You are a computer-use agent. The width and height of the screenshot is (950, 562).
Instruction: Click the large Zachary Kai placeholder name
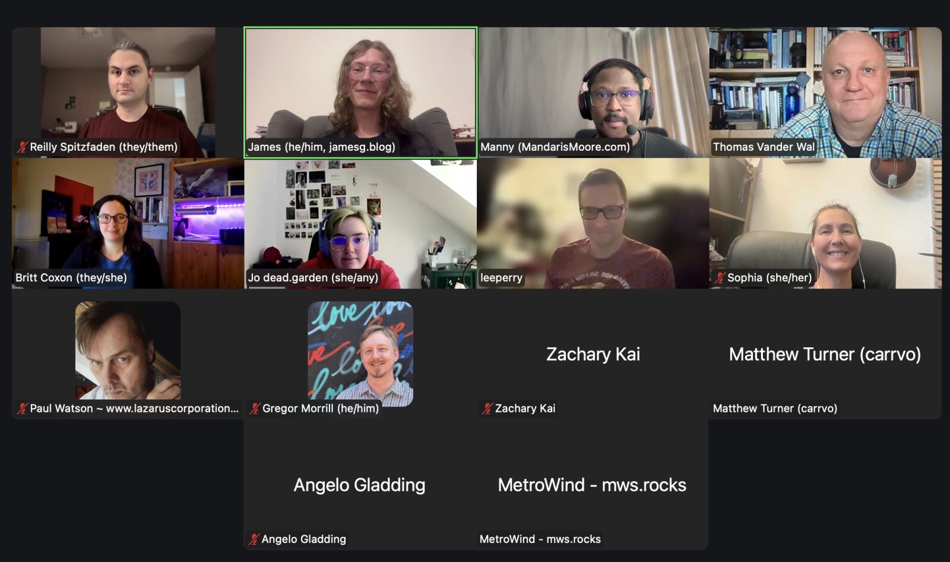click(593, 354)
